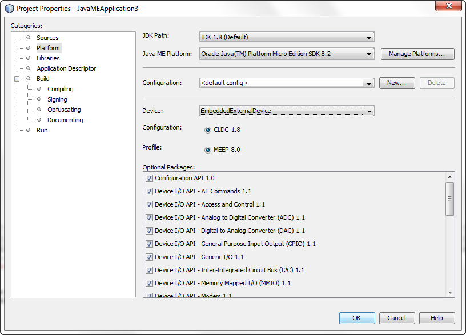This screenshot has width=466, height=335.
Task: Click the Compiling node bullet icon
Action: (x=39, y=89)
